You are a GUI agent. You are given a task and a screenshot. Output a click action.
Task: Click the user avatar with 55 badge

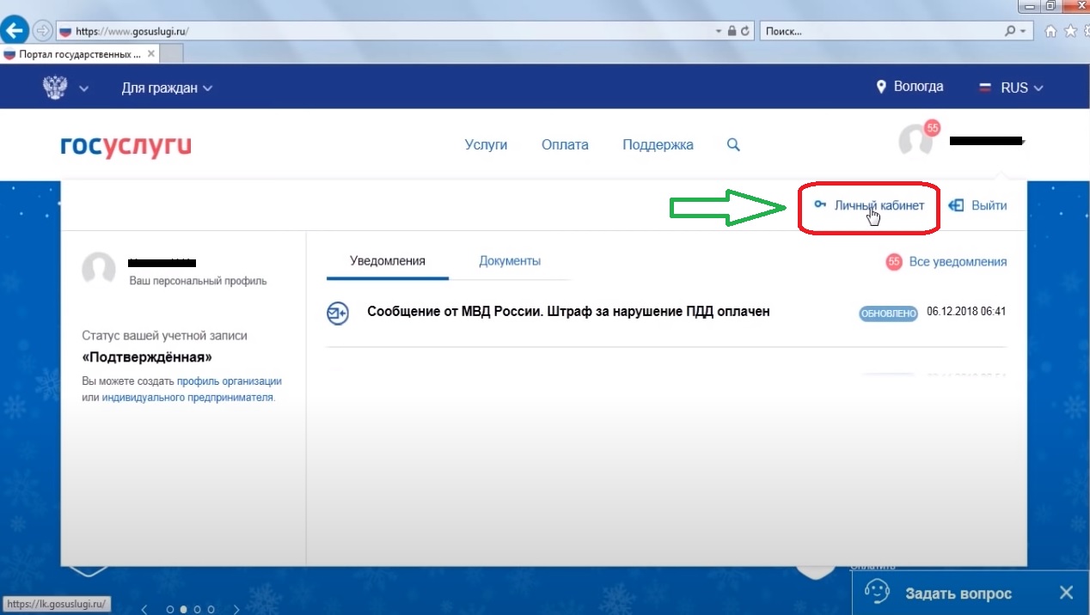916,140
